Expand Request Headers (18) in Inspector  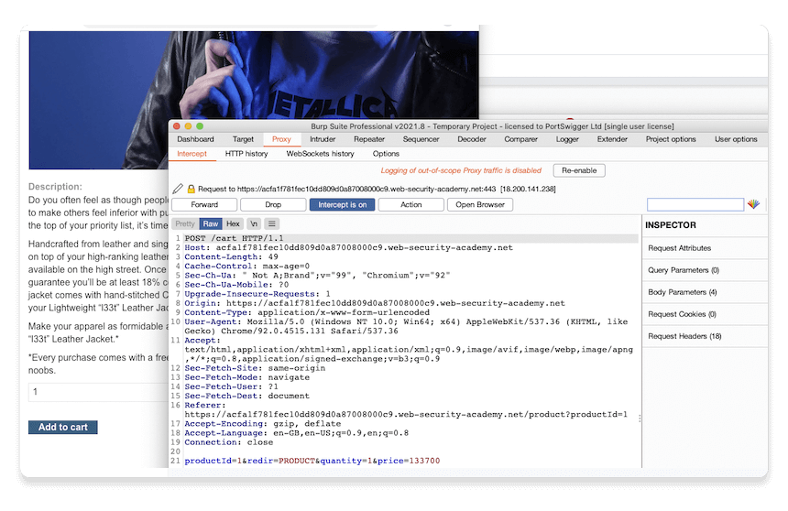[706, 336]
